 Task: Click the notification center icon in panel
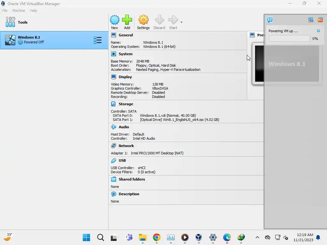point(270,20)
